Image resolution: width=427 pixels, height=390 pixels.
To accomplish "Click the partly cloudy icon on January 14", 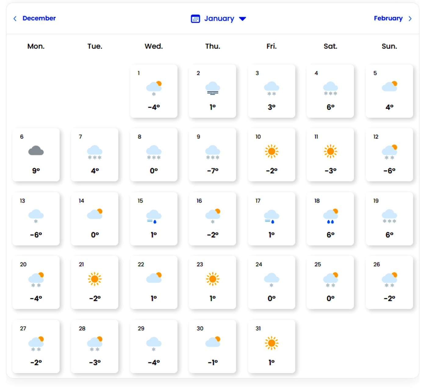I will (x=95, y=214).
